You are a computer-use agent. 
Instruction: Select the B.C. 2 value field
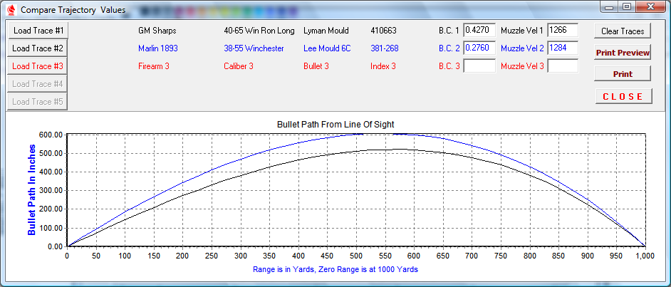(x=479, y=48)
